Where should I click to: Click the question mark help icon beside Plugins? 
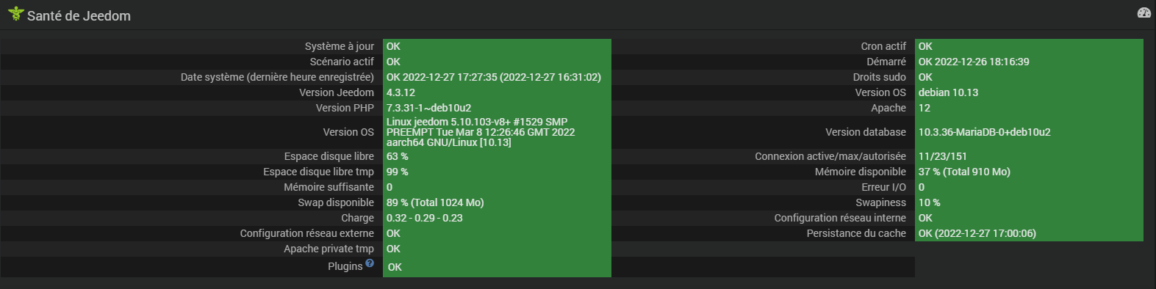[370, 263]
